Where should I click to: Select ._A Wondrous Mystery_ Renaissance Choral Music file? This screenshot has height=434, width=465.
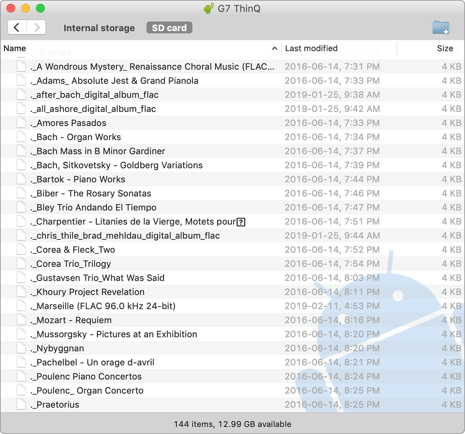pos(152,67)
